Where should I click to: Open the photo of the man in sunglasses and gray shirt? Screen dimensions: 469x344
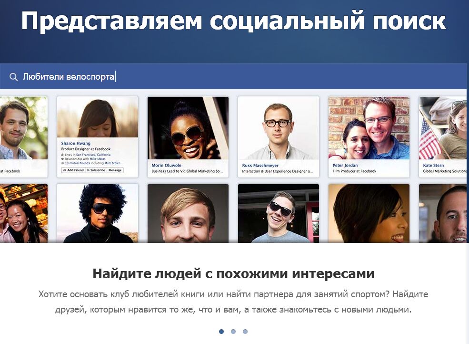[x=279, y=213]
